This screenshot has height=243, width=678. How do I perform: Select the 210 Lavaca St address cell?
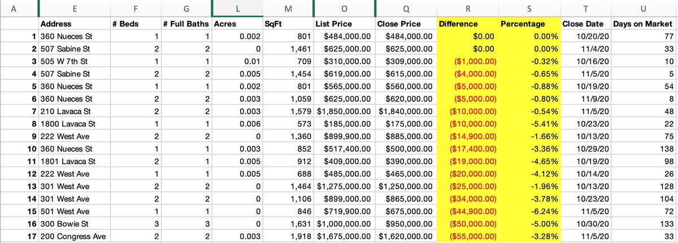click(75, 111)
